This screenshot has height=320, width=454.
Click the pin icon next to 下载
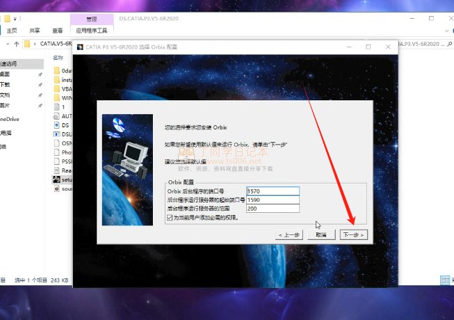(40, 85)
